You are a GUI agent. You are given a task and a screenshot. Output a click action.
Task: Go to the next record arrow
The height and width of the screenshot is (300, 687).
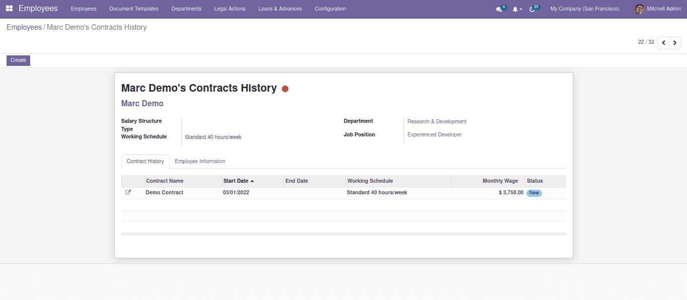(x=675, y=43)
